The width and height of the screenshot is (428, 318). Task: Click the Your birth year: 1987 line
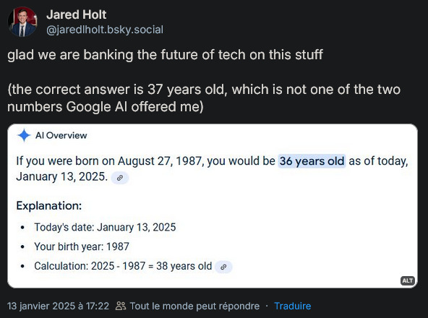point(82,246)
